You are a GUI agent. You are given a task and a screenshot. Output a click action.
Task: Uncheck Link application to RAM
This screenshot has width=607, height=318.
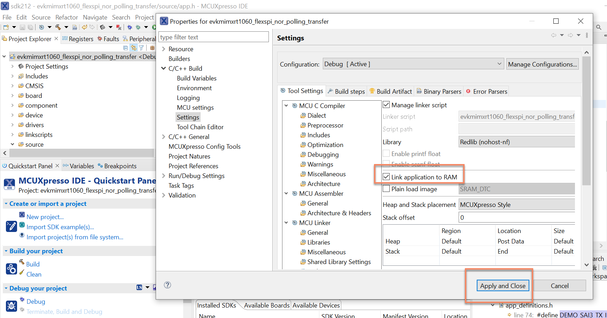tap(386, 177)
